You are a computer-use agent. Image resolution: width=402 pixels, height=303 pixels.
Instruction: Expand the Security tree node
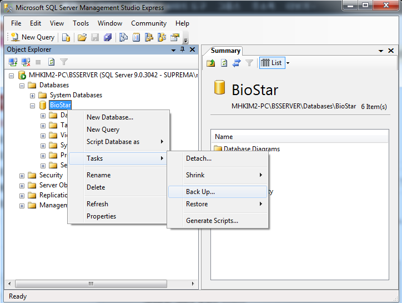tap(22, 175)
